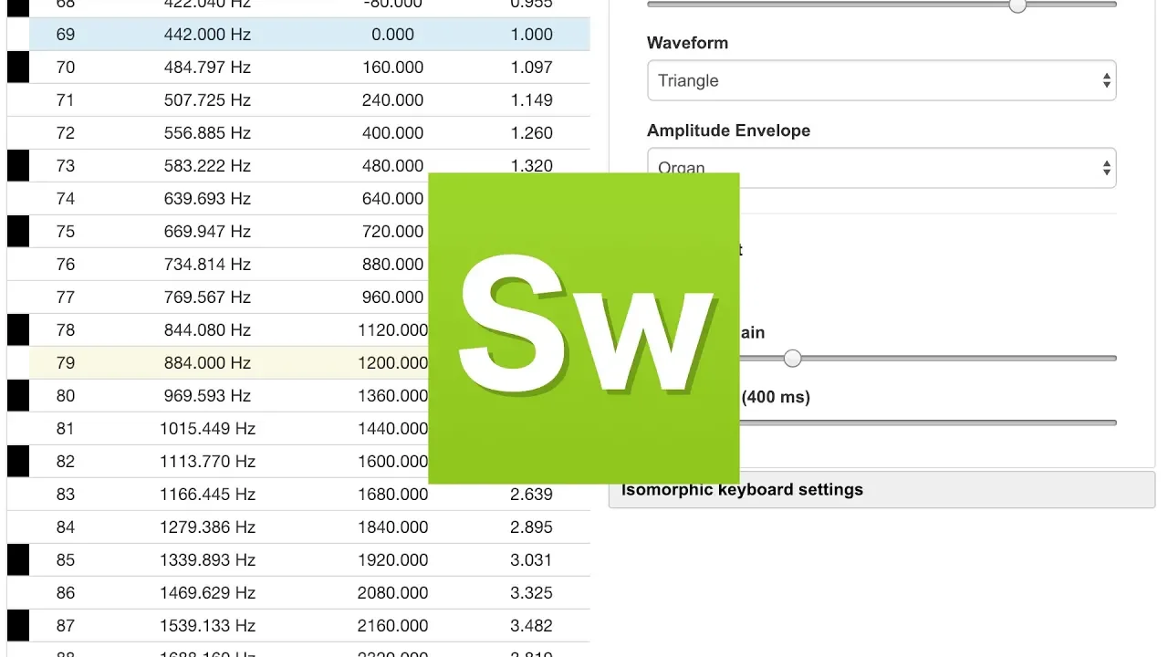Image resolution: width=1168 pixels, height=657 pixels.
Task: Click the 400.000 cents value
Action: [x=392, y=133]
